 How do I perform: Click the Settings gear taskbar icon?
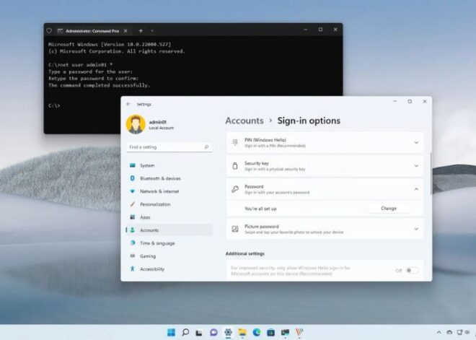coord(228,332)
